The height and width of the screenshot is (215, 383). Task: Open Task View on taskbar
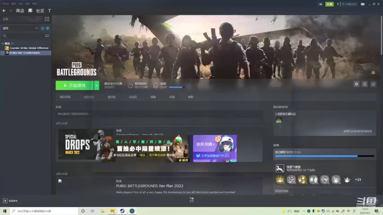92,211
